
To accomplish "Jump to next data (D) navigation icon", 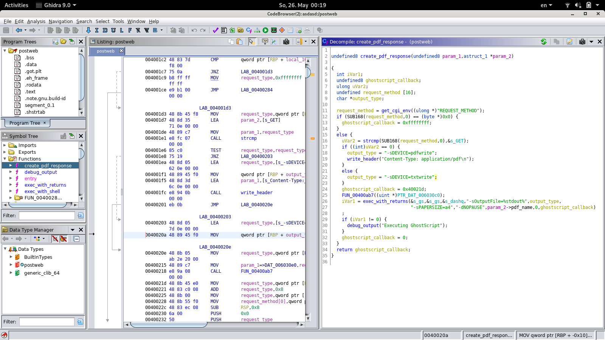I will 105,30.
